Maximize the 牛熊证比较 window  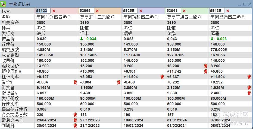point(245,4)
